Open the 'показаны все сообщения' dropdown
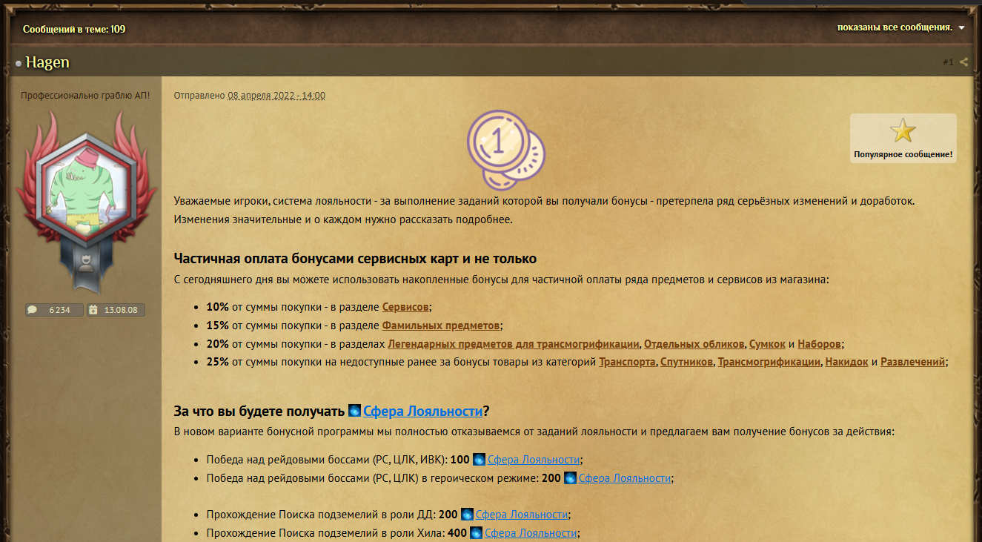Screen dimensions: 982x542 pos(900,27)
